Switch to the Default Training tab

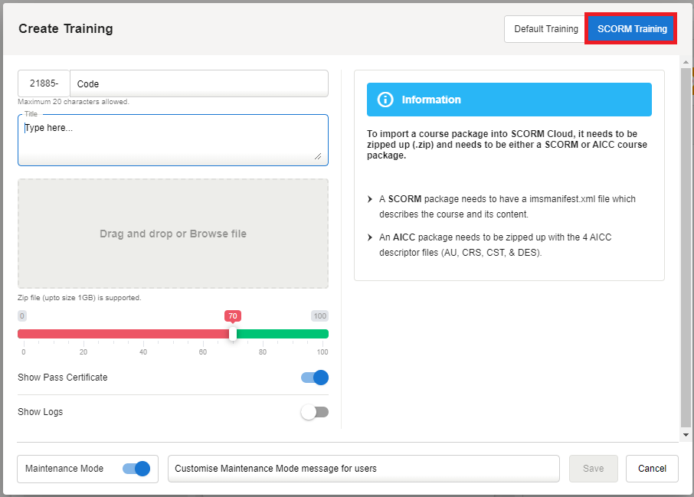545,29
